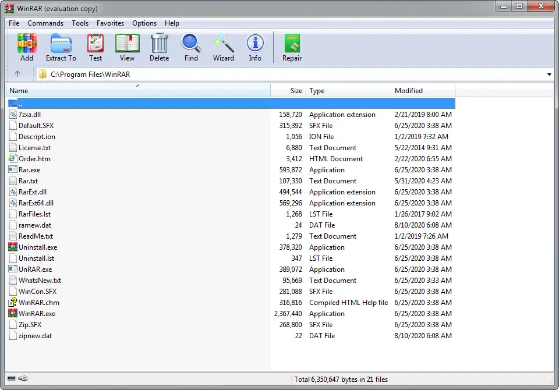Select the WinRAR.exe file entry

(37, 314)
